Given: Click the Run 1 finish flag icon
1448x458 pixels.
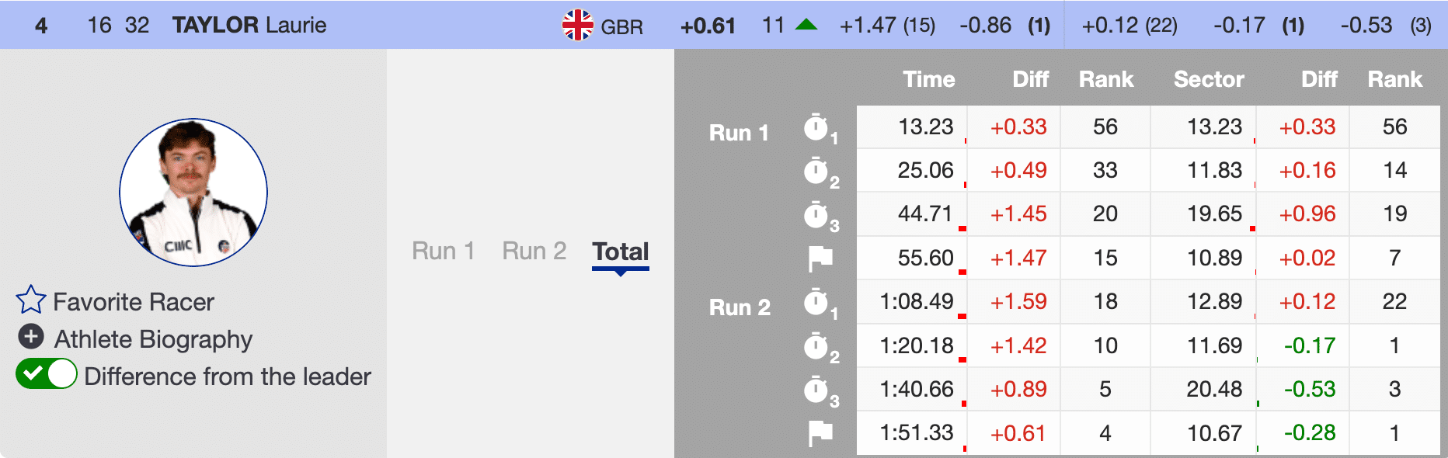Looking at the screenshot, I should (820, 258).
